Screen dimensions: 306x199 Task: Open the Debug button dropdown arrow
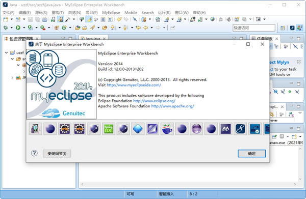point(12,28)
